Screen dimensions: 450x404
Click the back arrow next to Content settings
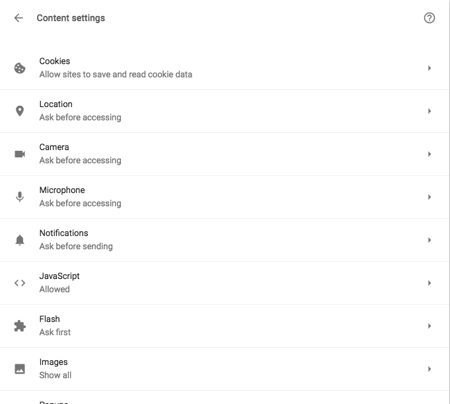tap(19, 18)
